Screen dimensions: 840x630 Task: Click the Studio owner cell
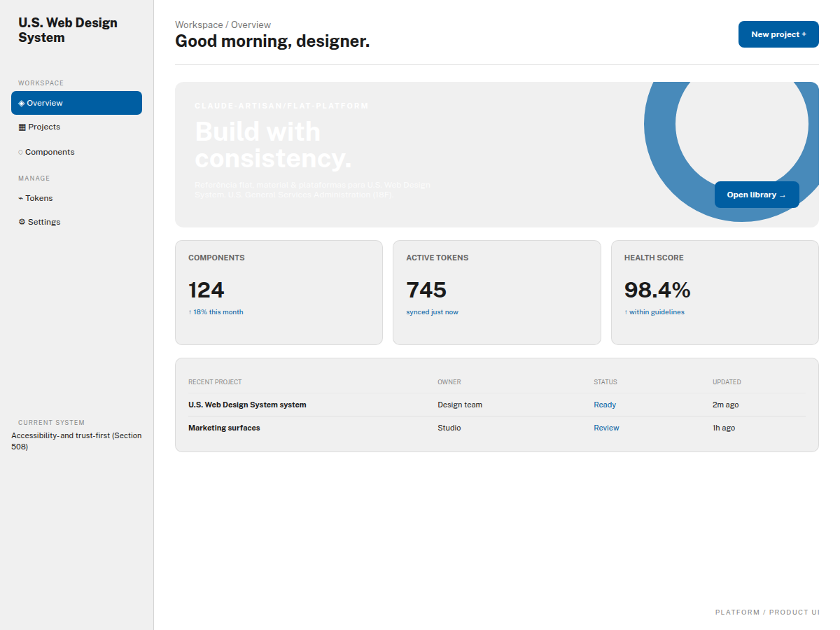(449, 428)
